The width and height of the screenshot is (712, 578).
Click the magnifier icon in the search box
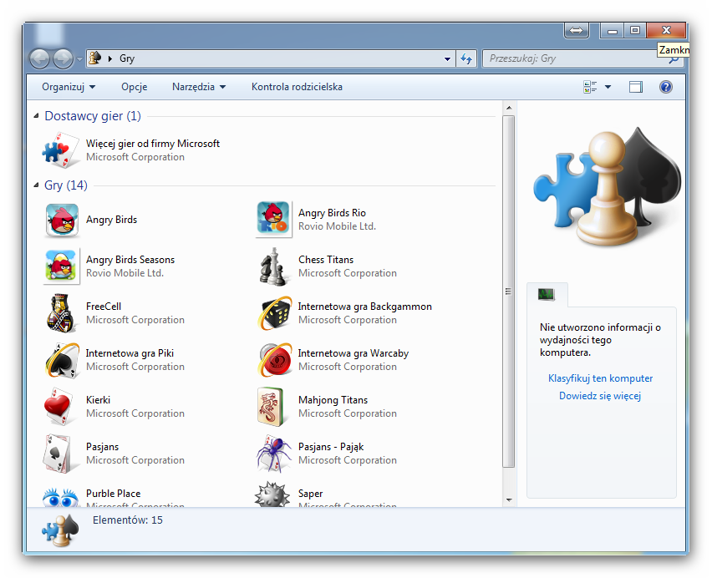[x=674, y=60]
